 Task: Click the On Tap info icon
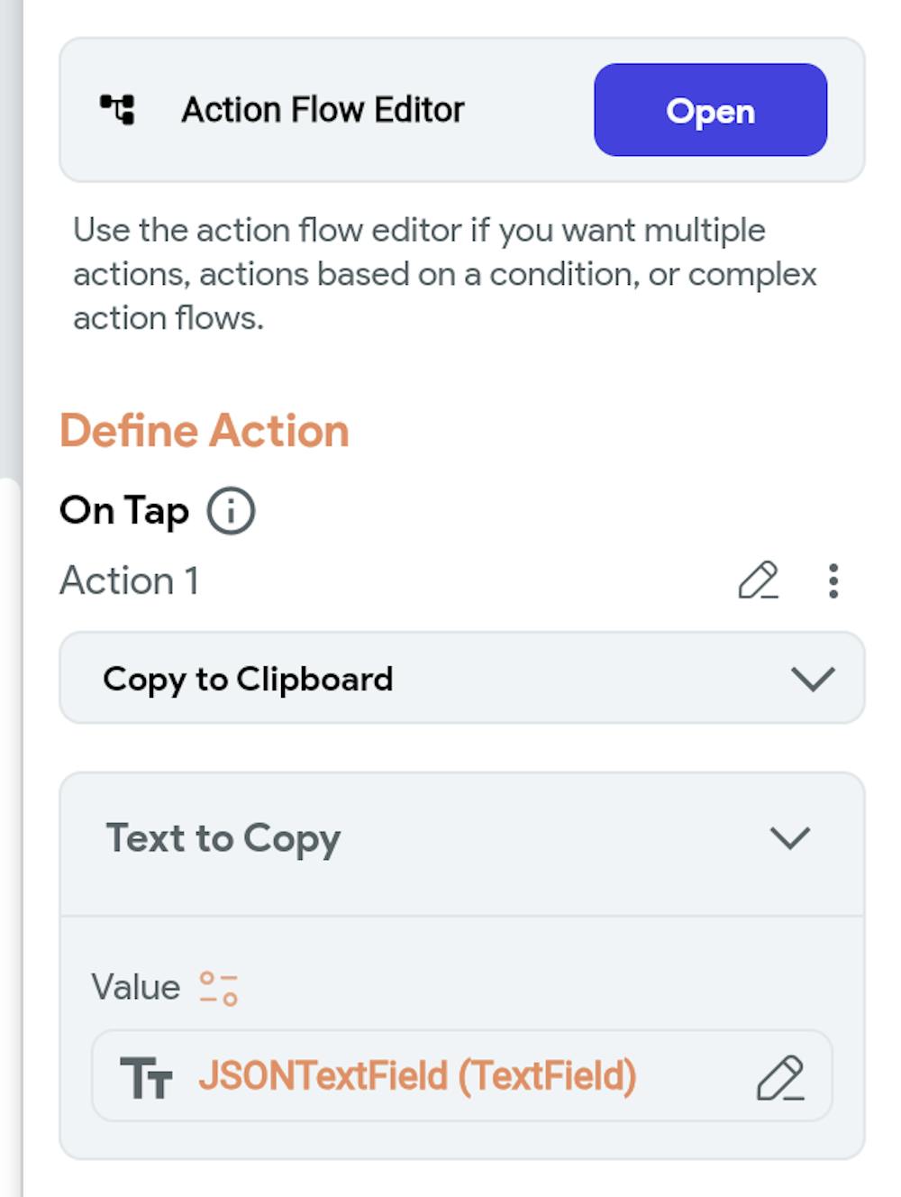[231, 511]
